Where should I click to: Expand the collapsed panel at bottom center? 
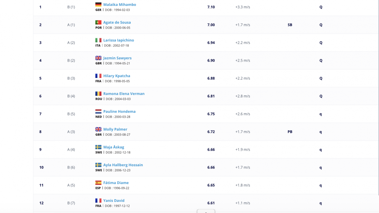click(206, 211)
